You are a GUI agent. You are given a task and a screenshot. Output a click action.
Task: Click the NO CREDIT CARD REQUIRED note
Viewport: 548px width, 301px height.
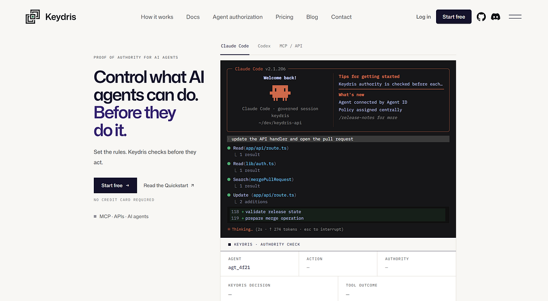(x=124, y=200)
